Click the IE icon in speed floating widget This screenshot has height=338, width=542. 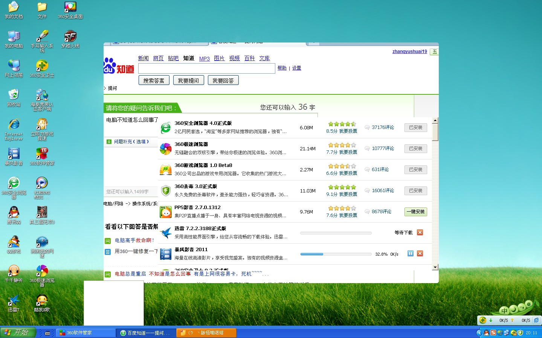tap(537, 320)
